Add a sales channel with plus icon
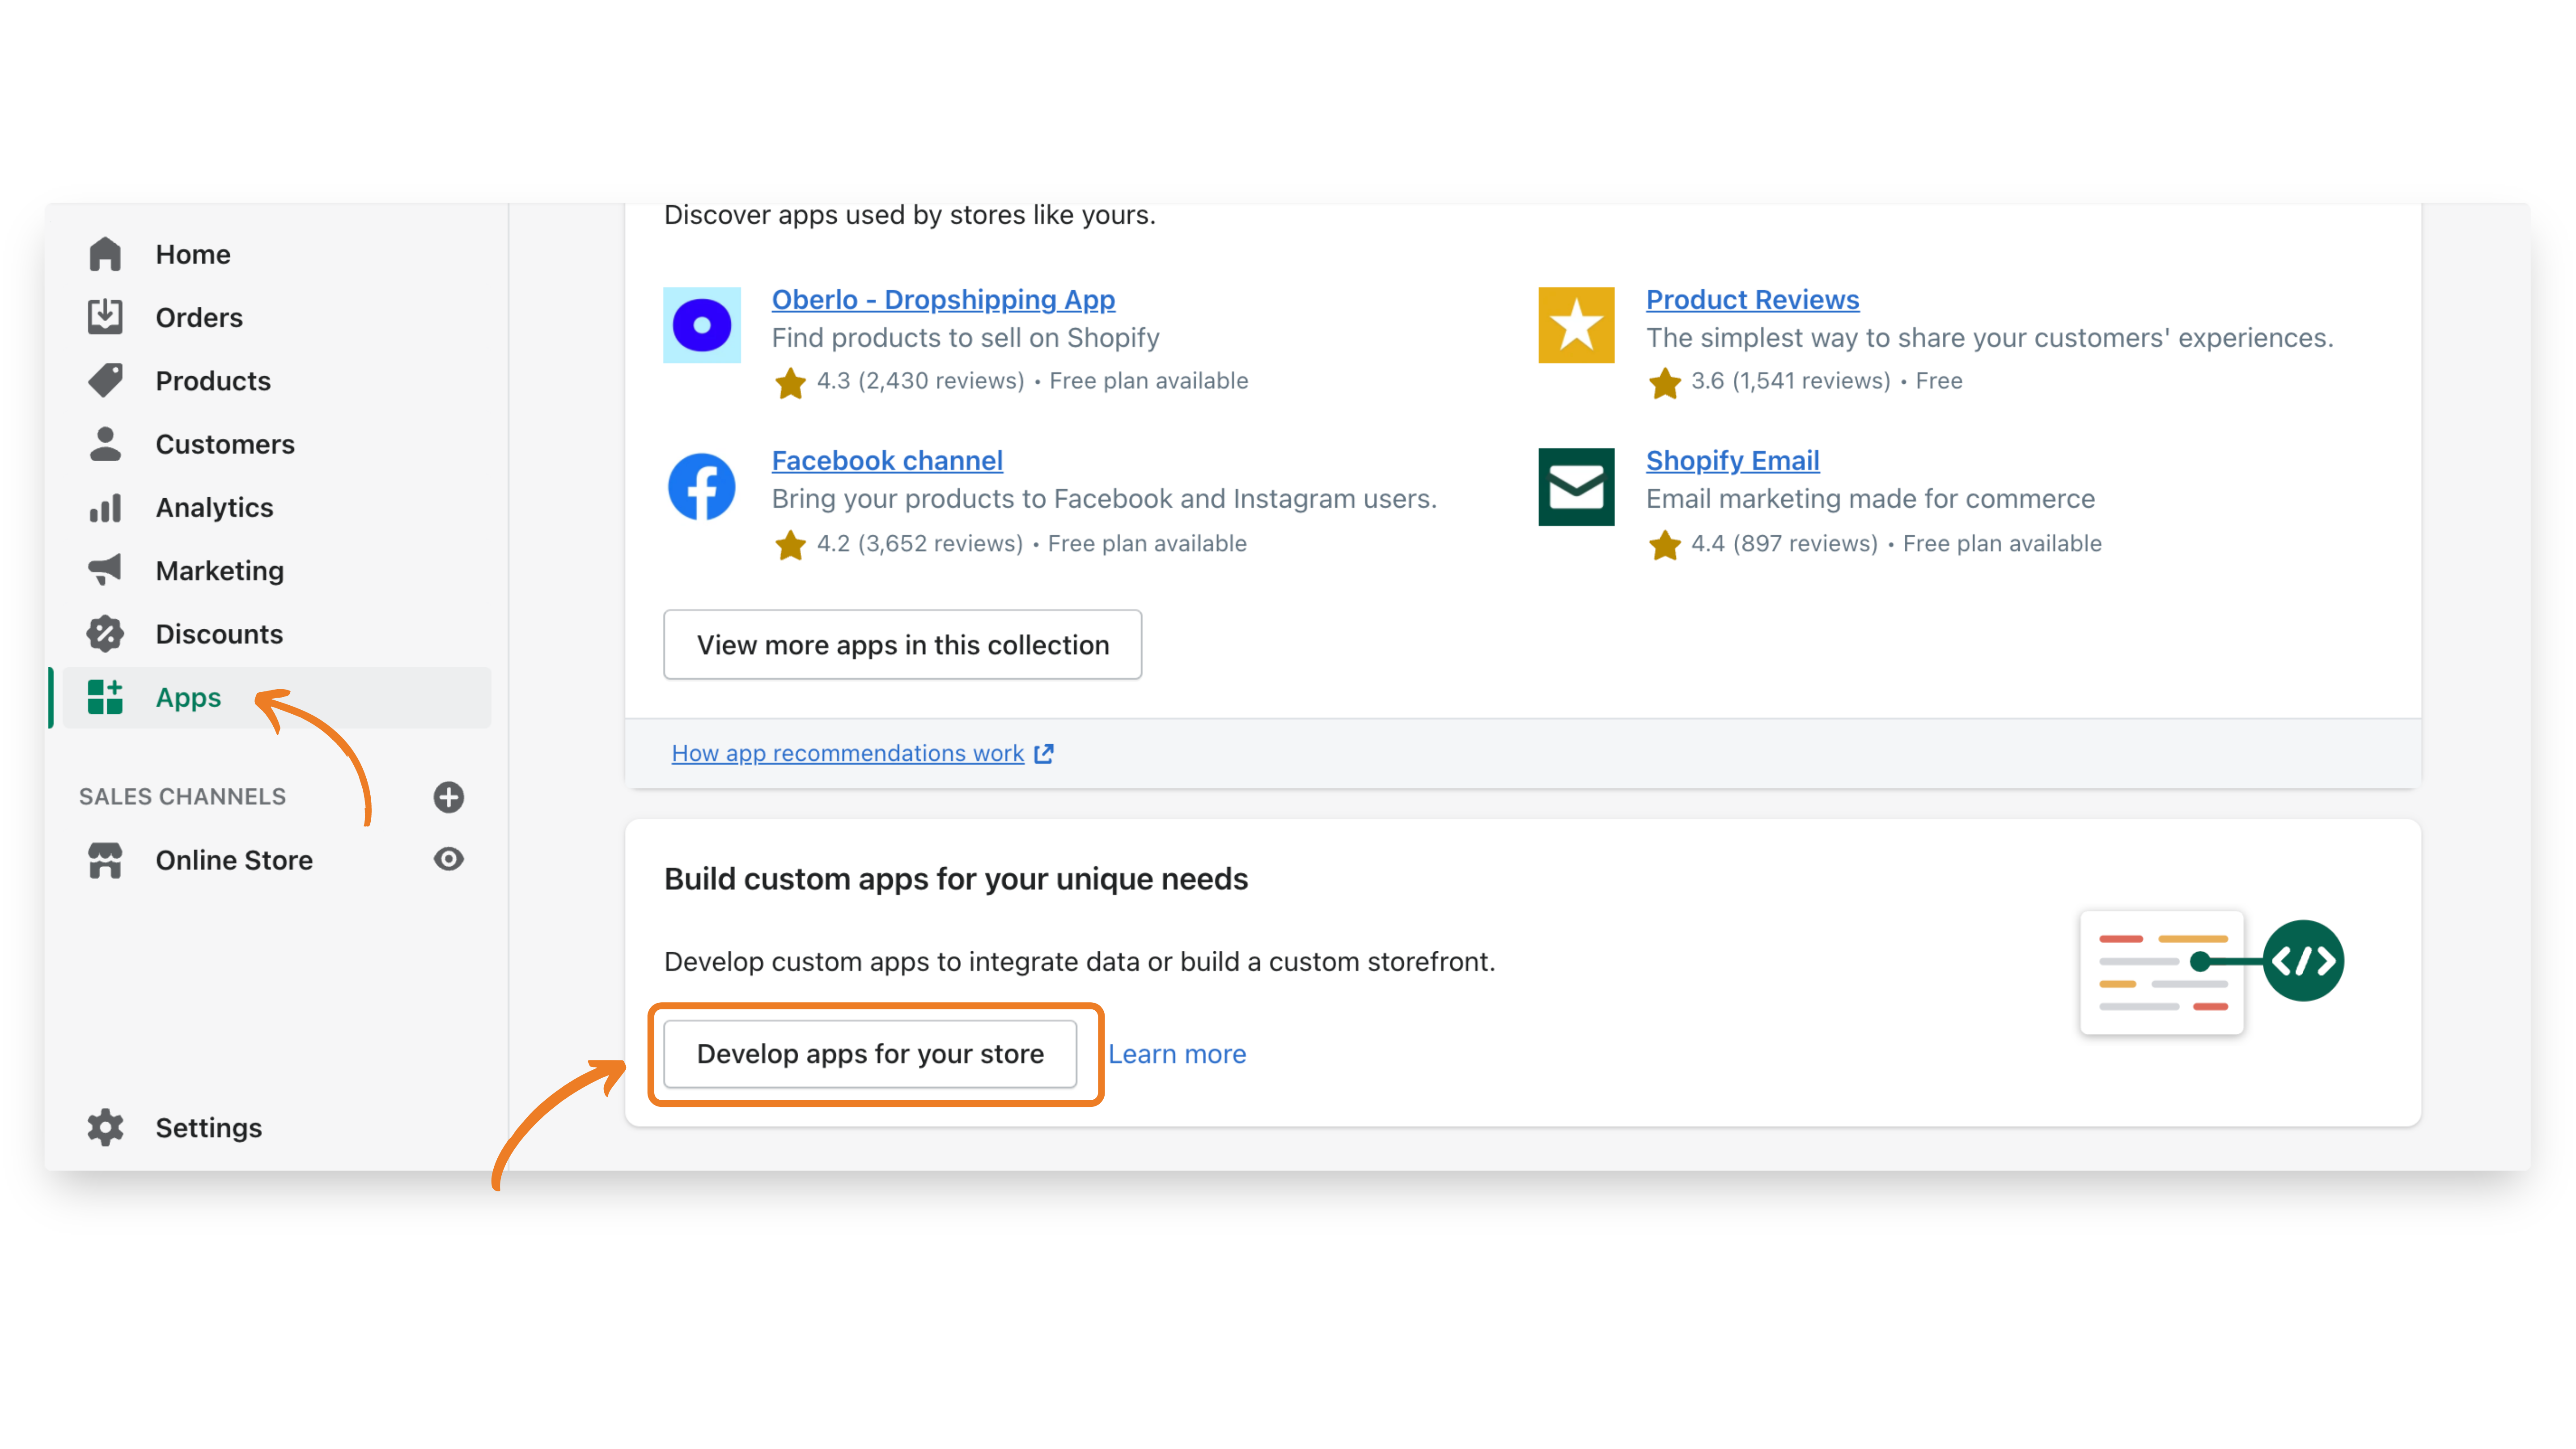 point(448,797)
